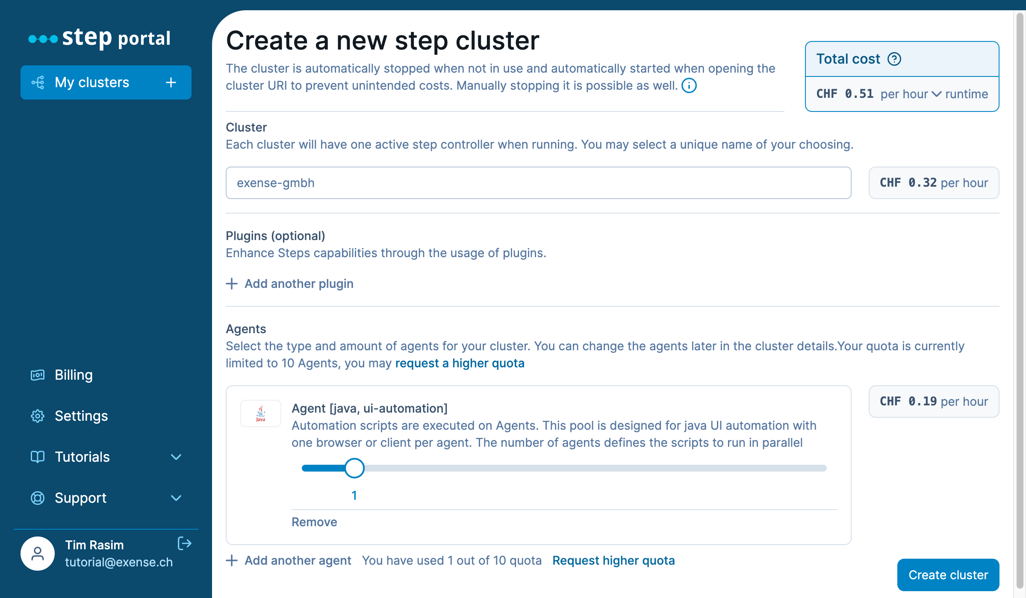Image resolution: width=1026 pixels, height=598 pixels.
Task: Select the My clusters navigation entry
Action: tap(92, 82)
